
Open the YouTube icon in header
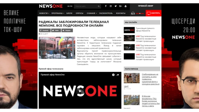(x=125, y=6)
